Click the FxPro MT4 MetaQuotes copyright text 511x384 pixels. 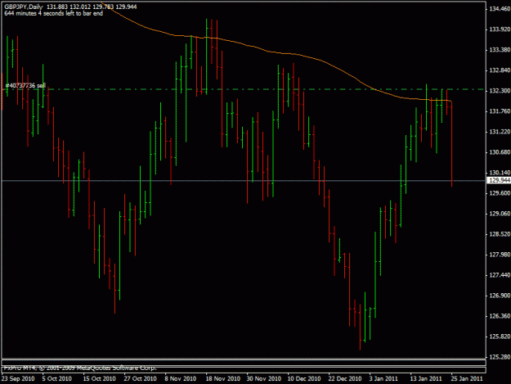point(80,368)
